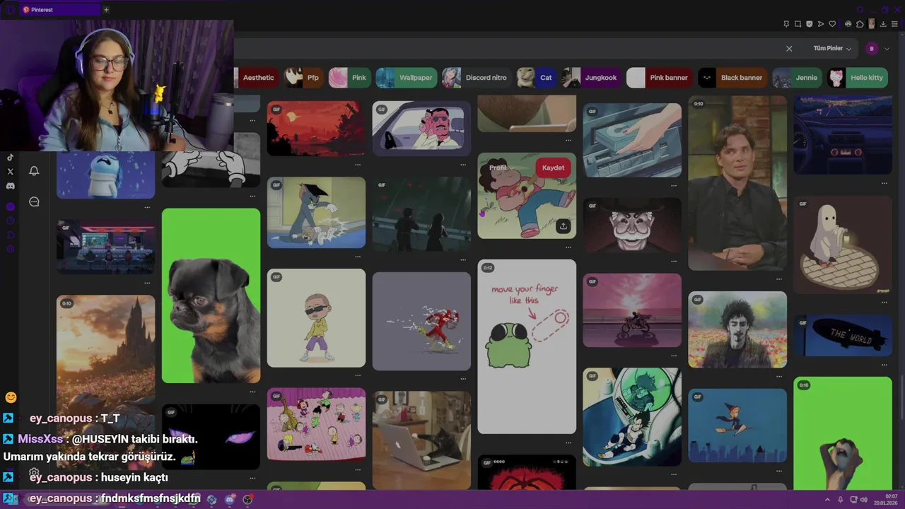Open the sidebar extensions puzzle icon
The height and width of the screenshot is (509, 905).
click(x=11, y=235)
